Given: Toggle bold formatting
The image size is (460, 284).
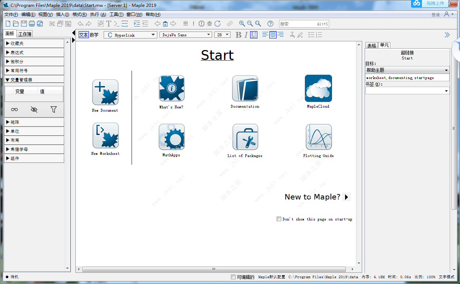Looking at the screenshot, I should click(x=238, y=35).
